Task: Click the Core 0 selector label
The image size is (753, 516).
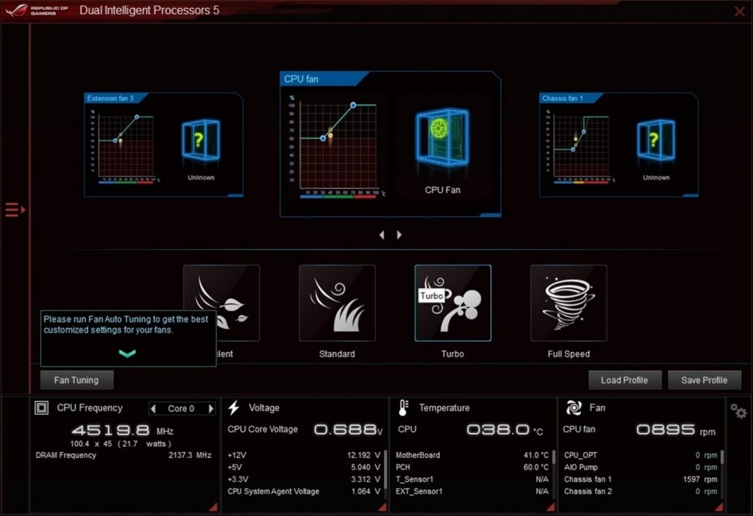Action: (181, 409)
